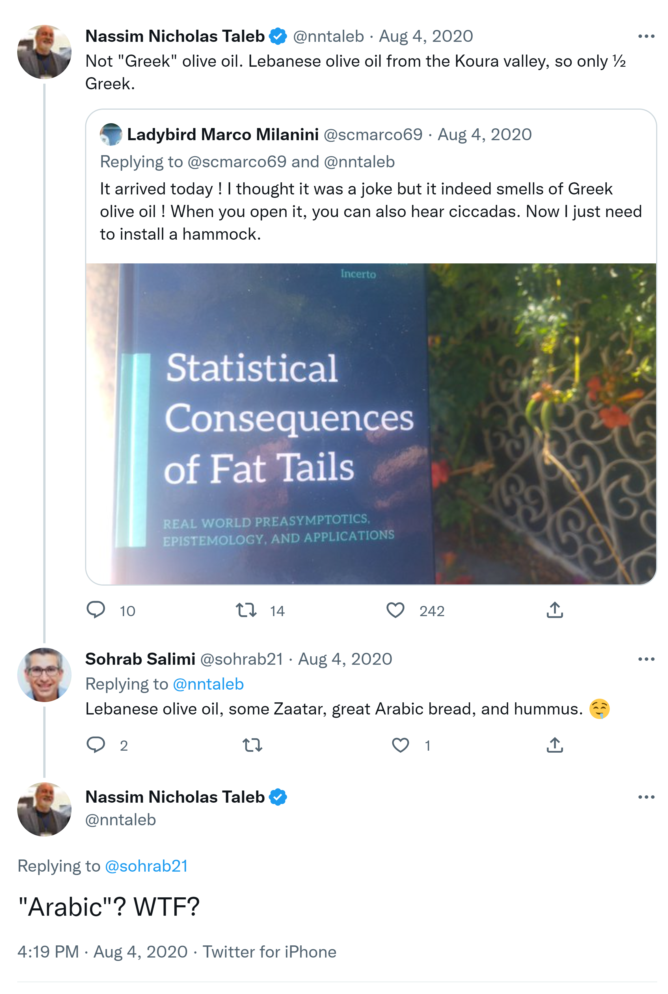
Task: Like the tweet with 242 likes
Action: (395, 610)
